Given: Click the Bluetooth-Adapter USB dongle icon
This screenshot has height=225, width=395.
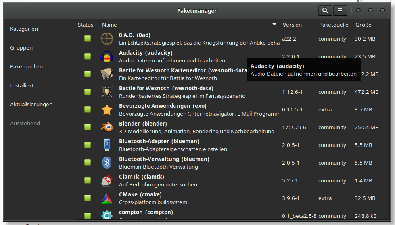Looking at the screenshot, I should tap(107, 145).
